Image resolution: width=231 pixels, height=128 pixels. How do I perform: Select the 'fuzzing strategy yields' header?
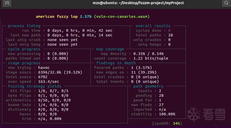click(x=35, y=86)
